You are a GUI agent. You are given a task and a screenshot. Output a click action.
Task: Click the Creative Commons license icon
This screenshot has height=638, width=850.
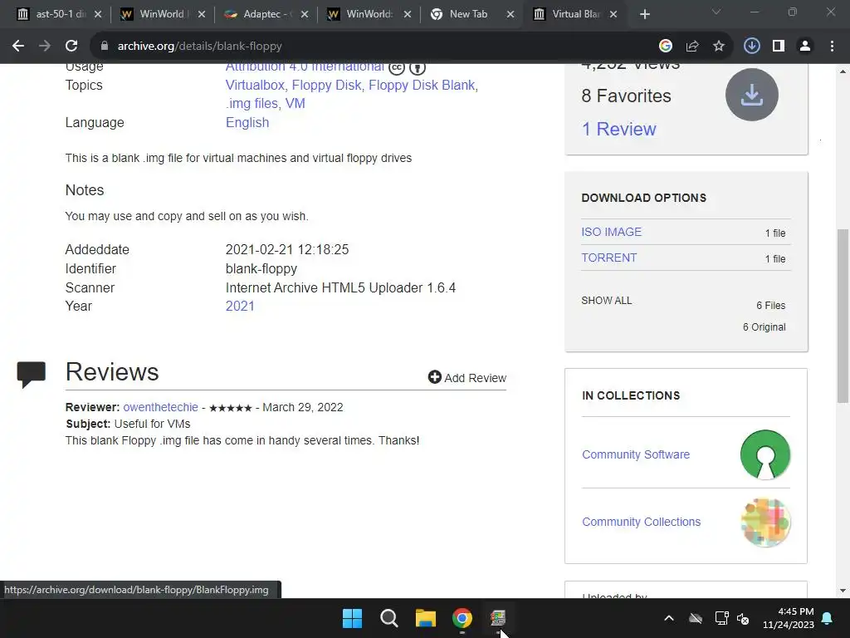tap(397, 68)
